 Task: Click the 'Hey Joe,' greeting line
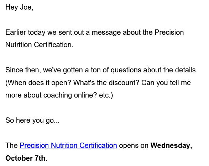click(19, 7)
